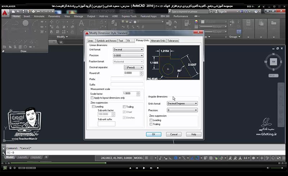Viewport: 288px width, 176px height.
Task: Open the Help question mark icon
Action: point(256,12)
